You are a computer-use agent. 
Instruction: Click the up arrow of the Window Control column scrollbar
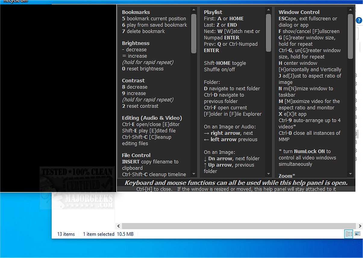[350, 10]
